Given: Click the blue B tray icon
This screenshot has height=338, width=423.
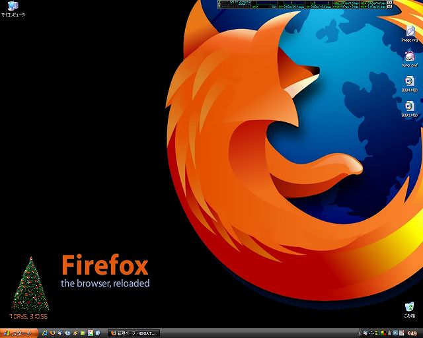Looking at the screenshot, I should click(395, 333).
